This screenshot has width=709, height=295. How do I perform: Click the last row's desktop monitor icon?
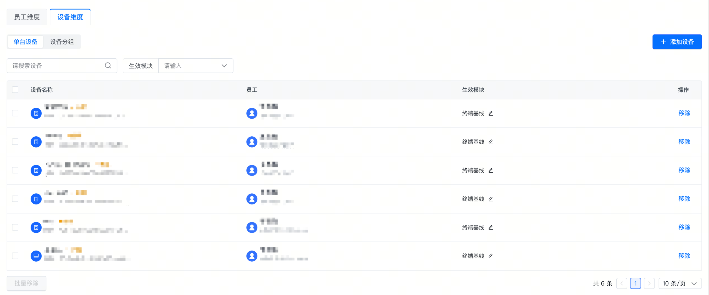click(36, 256)
